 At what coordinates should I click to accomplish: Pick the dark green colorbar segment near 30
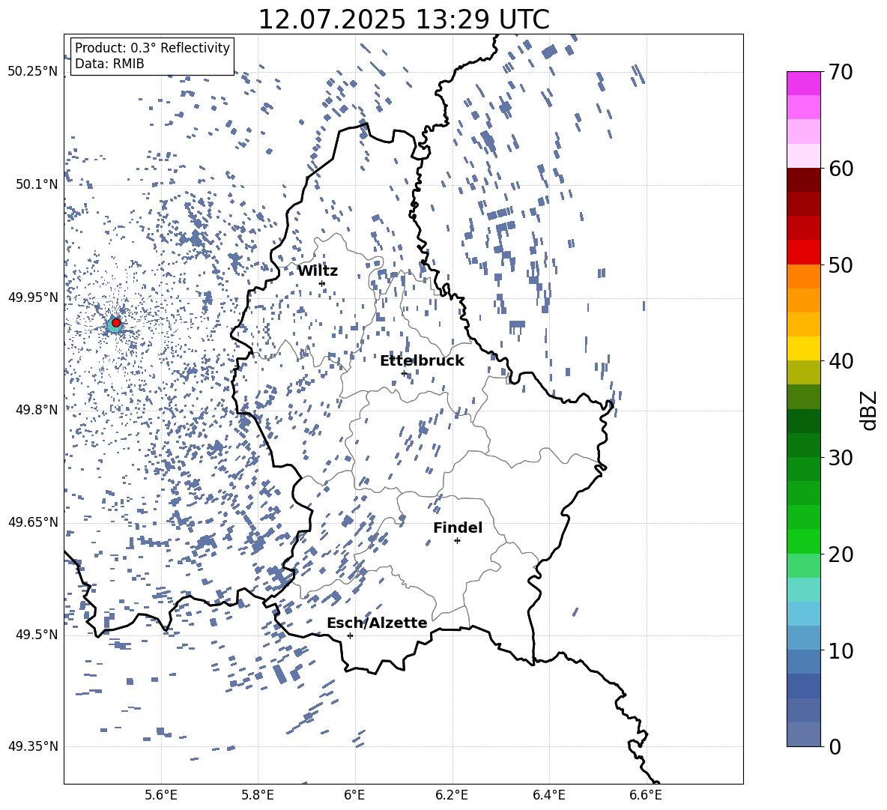click(803, 445)
